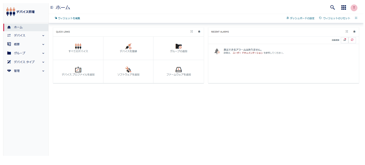Viewport: 365px width, 165px height.
Task: Open the search magnifier icon
Action: coord(333,8)
